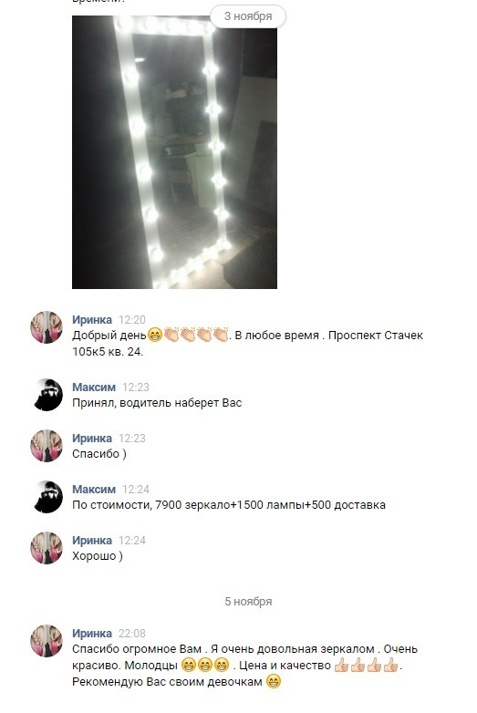Screen dimensions: 477x713
Task: Open Иринка's avatar beside the "Спасибо )" message
Action: [x=47, y=446]
